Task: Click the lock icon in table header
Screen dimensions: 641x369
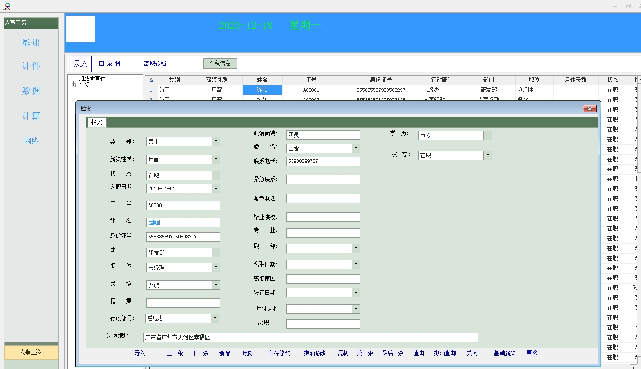Action: (151, 80)
